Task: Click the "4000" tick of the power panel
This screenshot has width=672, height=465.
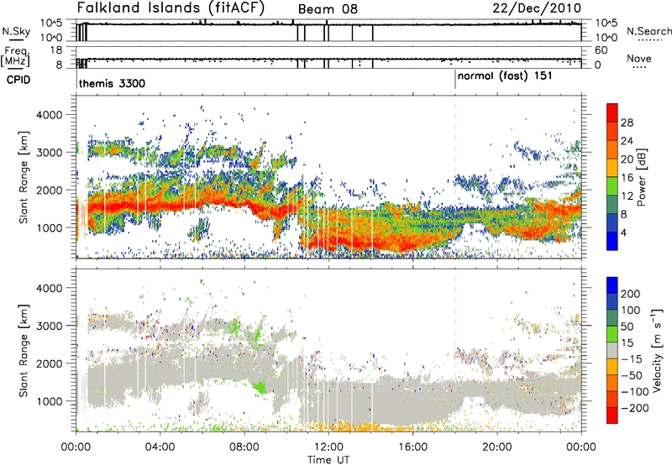Action: [x=50, y=115]
